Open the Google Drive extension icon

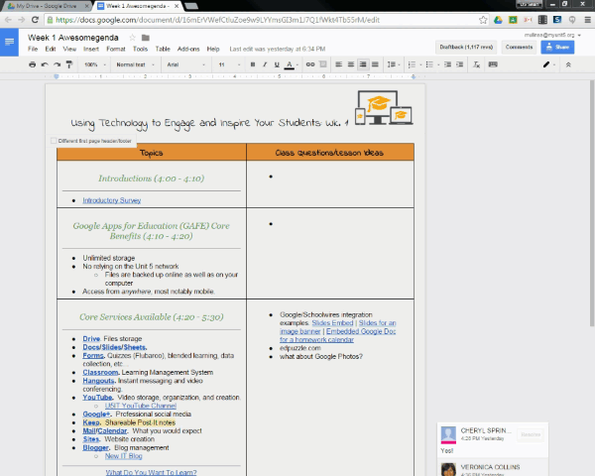pyautogui.click(x=498, y=20)
